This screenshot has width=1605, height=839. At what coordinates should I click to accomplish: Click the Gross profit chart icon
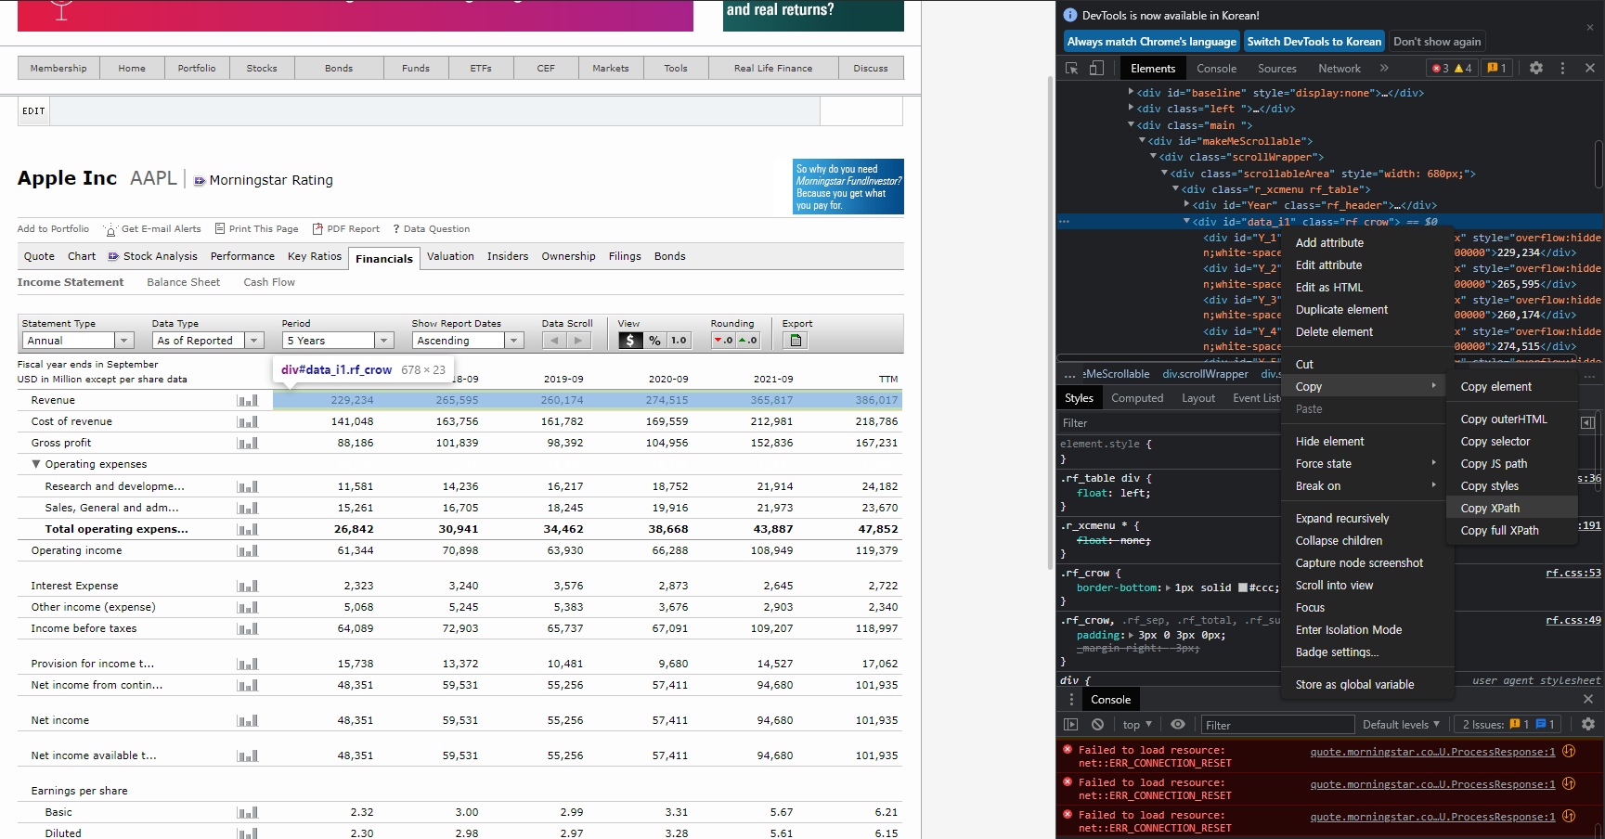pos(248,444)
